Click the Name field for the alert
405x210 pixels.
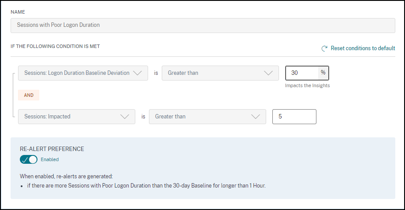(203, 25)
